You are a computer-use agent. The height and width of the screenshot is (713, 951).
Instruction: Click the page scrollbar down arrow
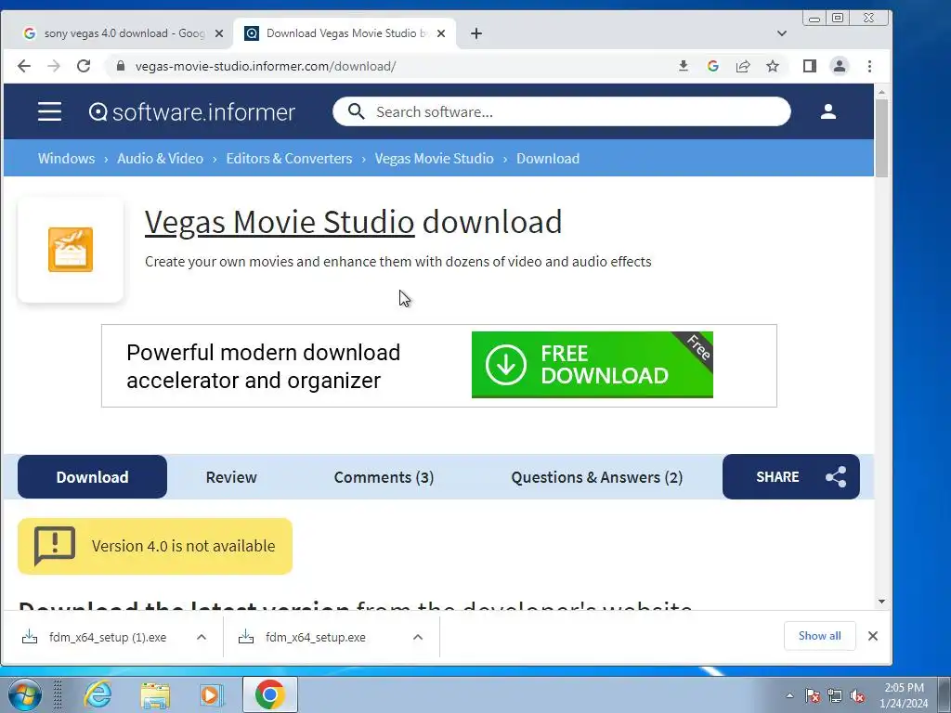tap(882, 602)
